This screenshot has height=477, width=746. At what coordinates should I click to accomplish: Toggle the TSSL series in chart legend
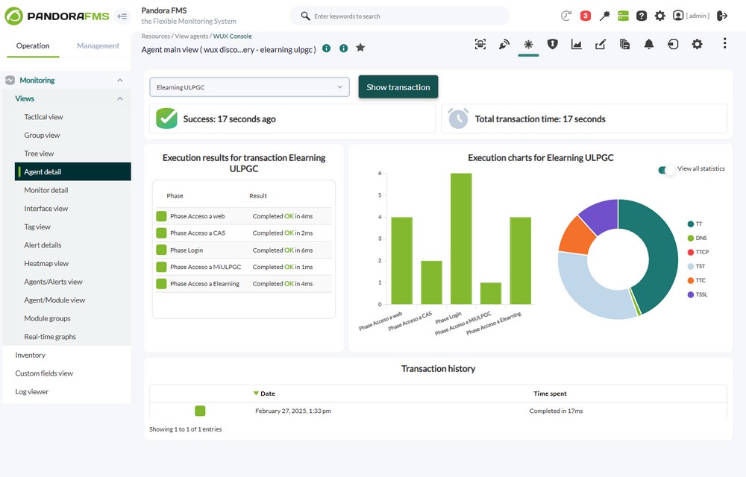(x=701, y=294)
